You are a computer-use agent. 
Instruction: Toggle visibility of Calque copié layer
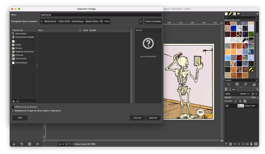227,106
